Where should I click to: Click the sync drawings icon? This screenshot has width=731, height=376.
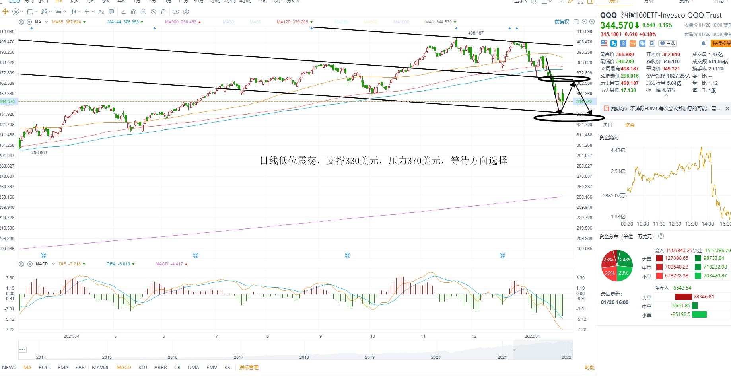[144, 12]
